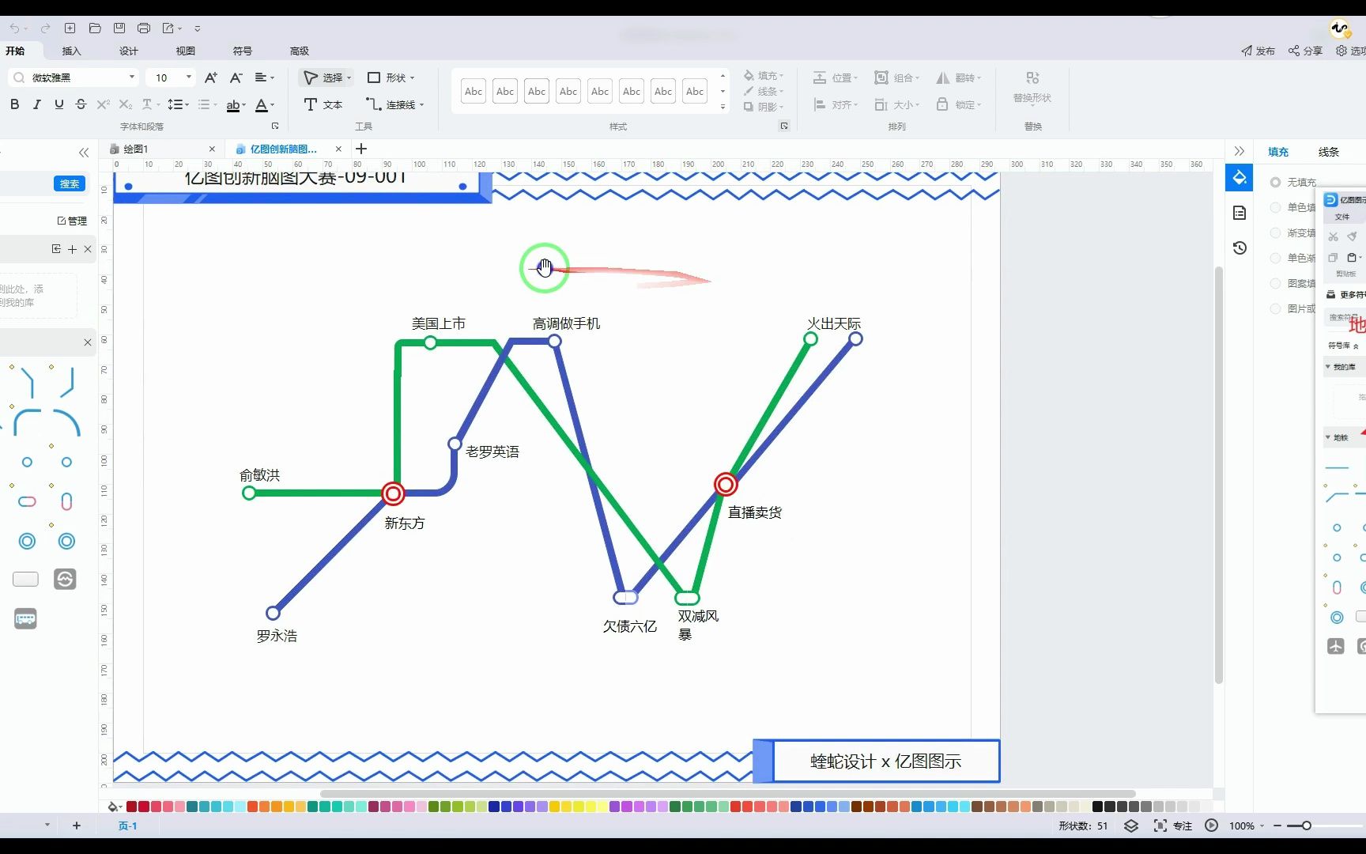Select 渐变填充 radio option
This screenshot has width=1366, height=854.
1275,233
